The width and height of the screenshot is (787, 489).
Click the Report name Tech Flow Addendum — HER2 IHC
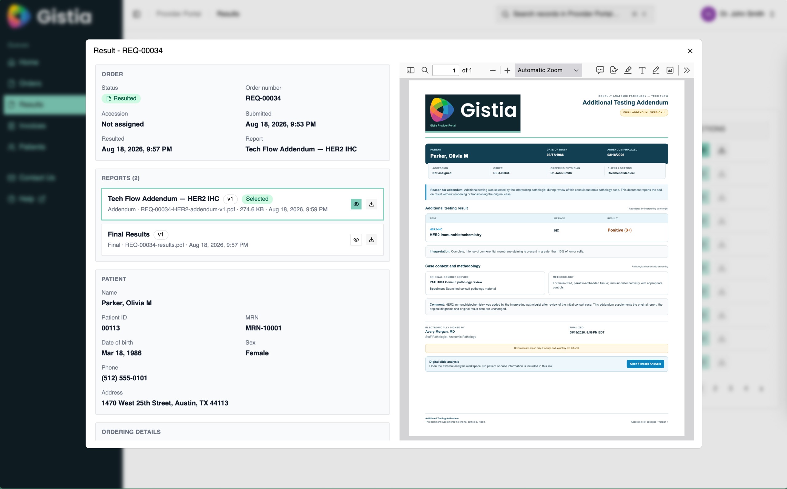301,149
